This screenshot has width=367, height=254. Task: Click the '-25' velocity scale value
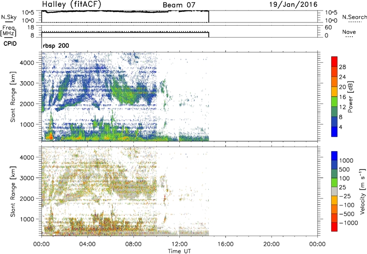tap(345, 196)
